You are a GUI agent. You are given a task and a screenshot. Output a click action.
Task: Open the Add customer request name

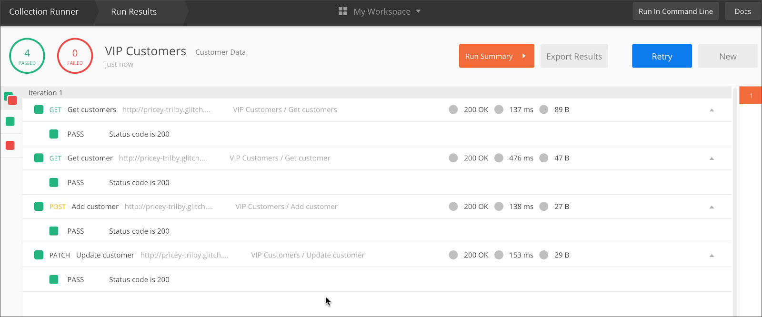95,207
